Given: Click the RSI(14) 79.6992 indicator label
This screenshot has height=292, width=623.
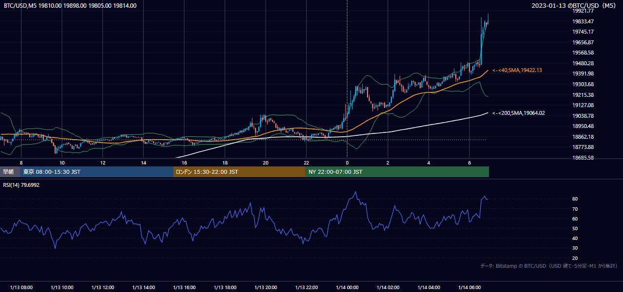Looking at the screenshot, I should [21, 185].
